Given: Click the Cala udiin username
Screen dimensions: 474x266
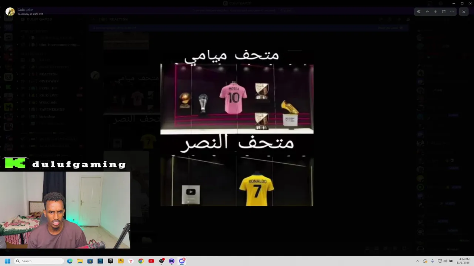Looking at the screenshot, I should pos(25,10).
